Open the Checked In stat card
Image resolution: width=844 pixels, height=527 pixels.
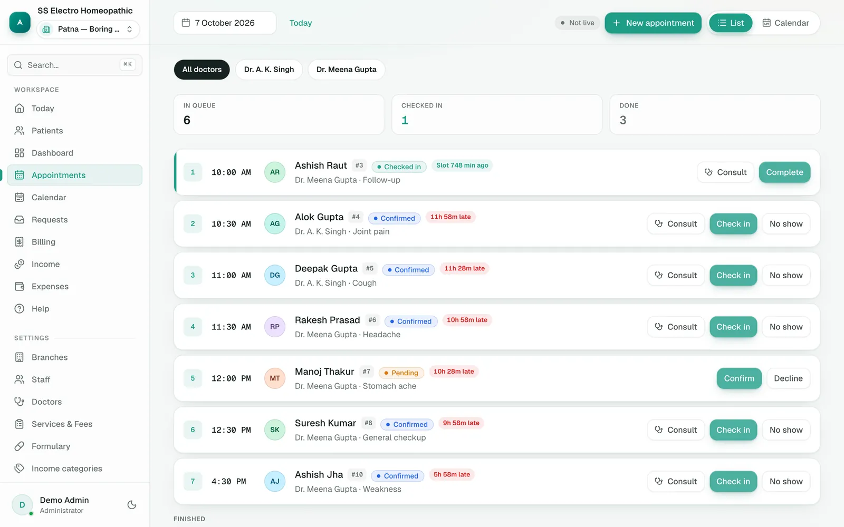tap(497, 114)
